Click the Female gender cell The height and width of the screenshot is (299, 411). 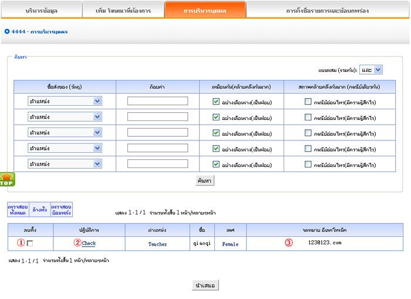[x=230, y=244]
